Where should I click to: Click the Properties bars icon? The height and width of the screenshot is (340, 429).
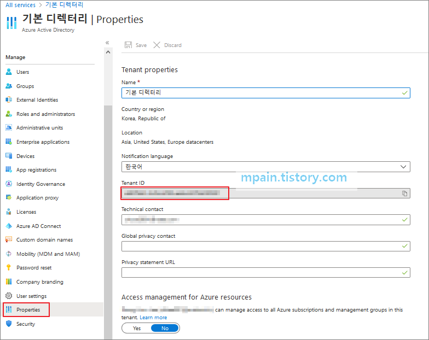click(x=9, y=309)
